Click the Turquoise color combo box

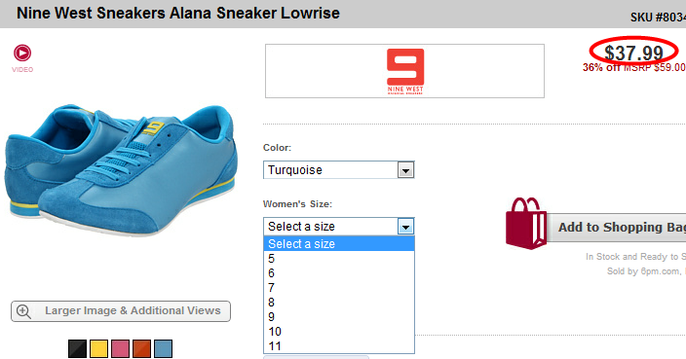pyautogui.click(x=339, y=170)
